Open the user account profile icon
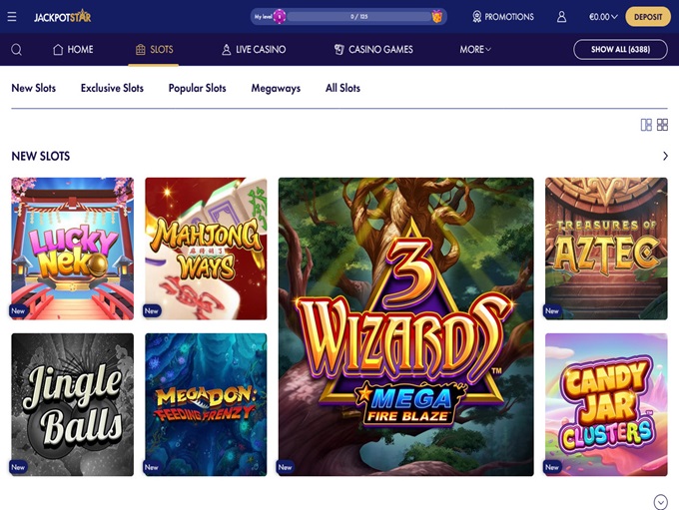 561,17
